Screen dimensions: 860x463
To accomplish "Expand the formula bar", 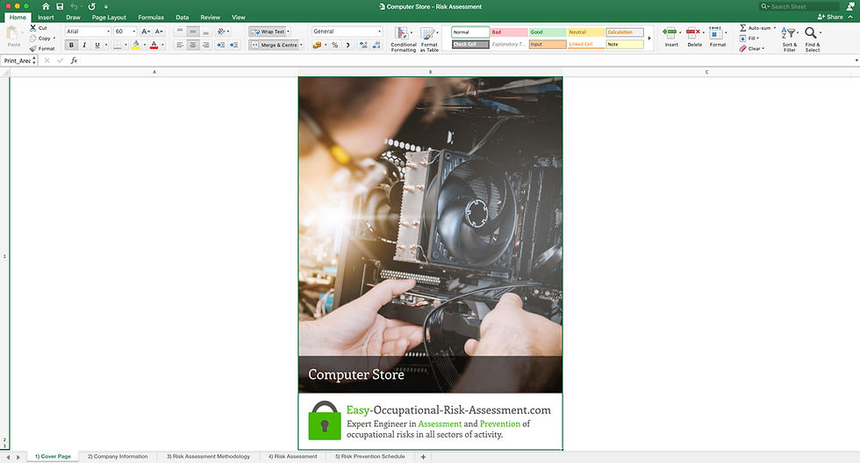I will 856,61.
